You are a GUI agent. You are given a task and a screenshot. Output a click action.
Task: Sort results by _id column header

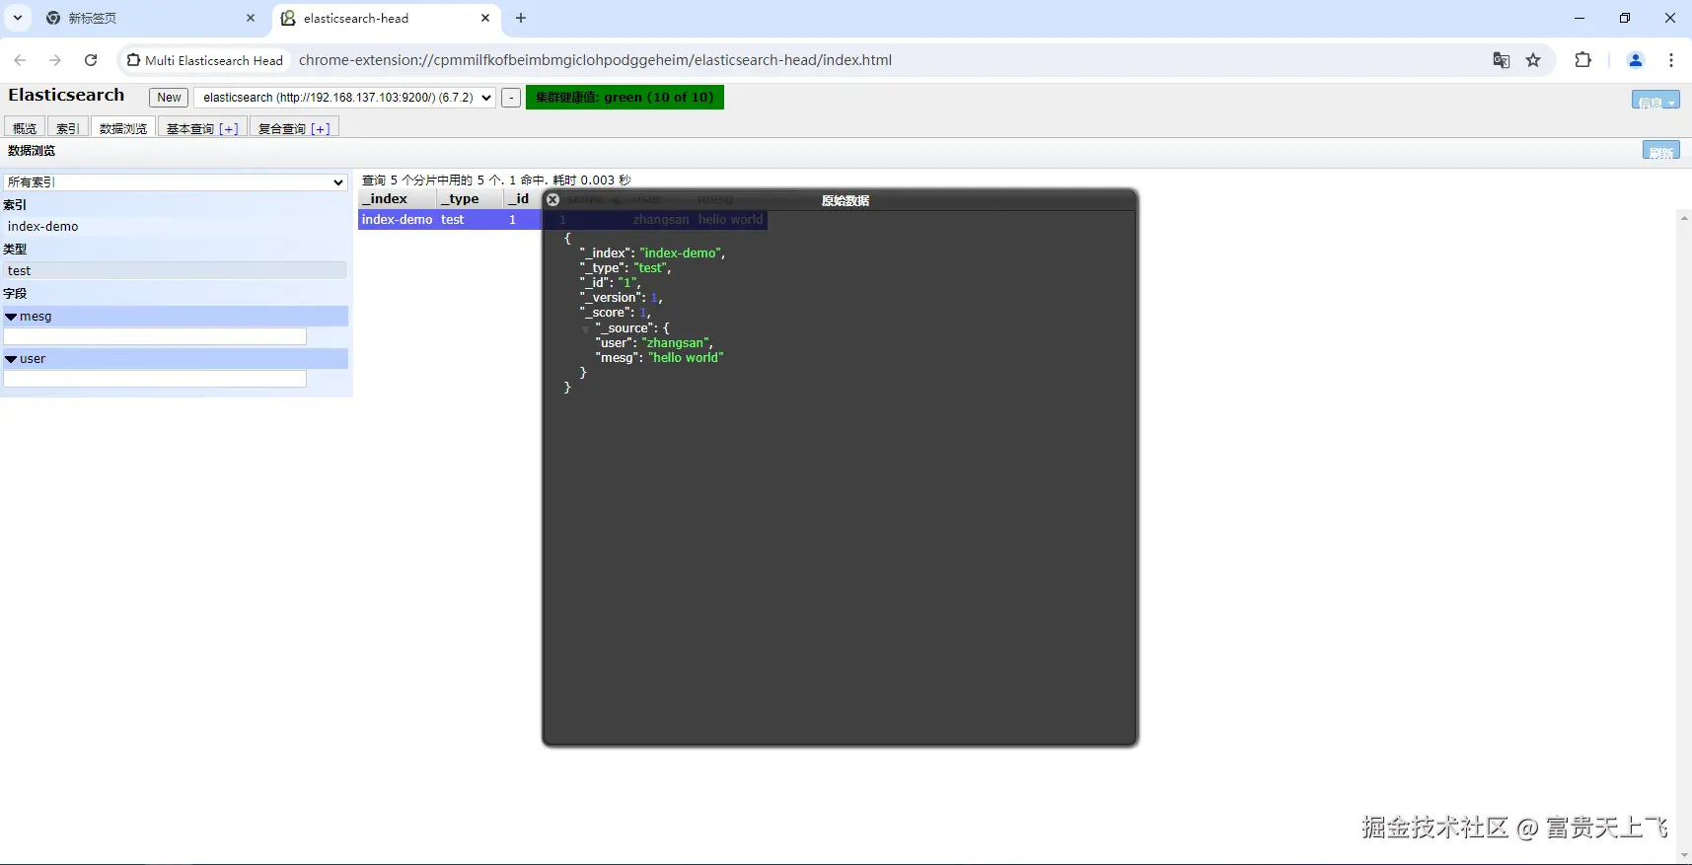523,198
